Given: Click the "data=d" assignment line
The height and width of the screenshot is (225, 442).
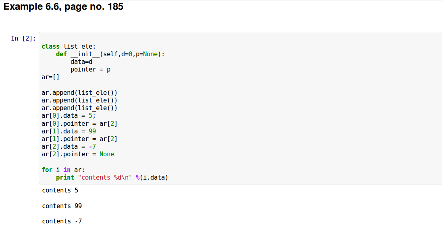Looking at the screenshot, I should pos(81,62).
